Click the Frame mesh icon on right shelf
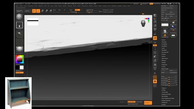194x109 pixels. 155,53
